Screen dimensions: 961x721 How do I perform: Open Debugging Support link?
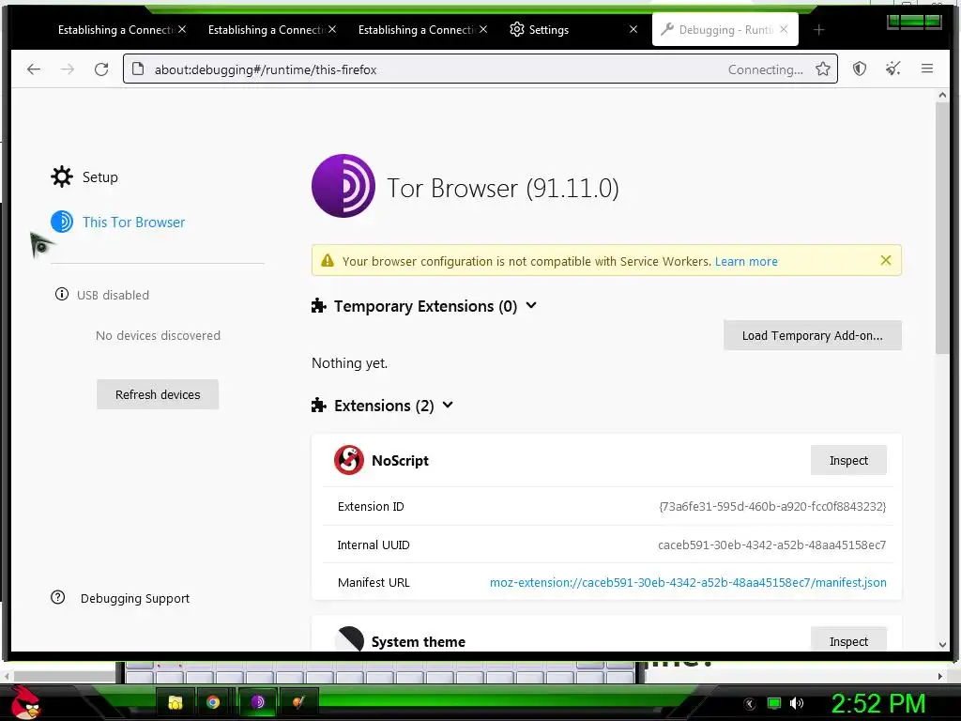pos(135,598)
